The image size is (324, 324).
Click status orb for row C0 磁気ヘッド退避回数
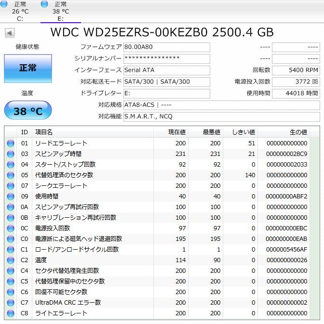coord(11,239)
